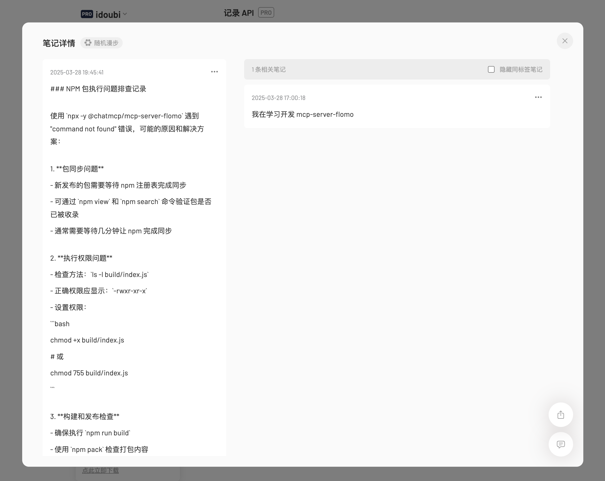The image size is (605, 481).
Task: Expand the idoubi account chevron
Action: click(125, 14)
